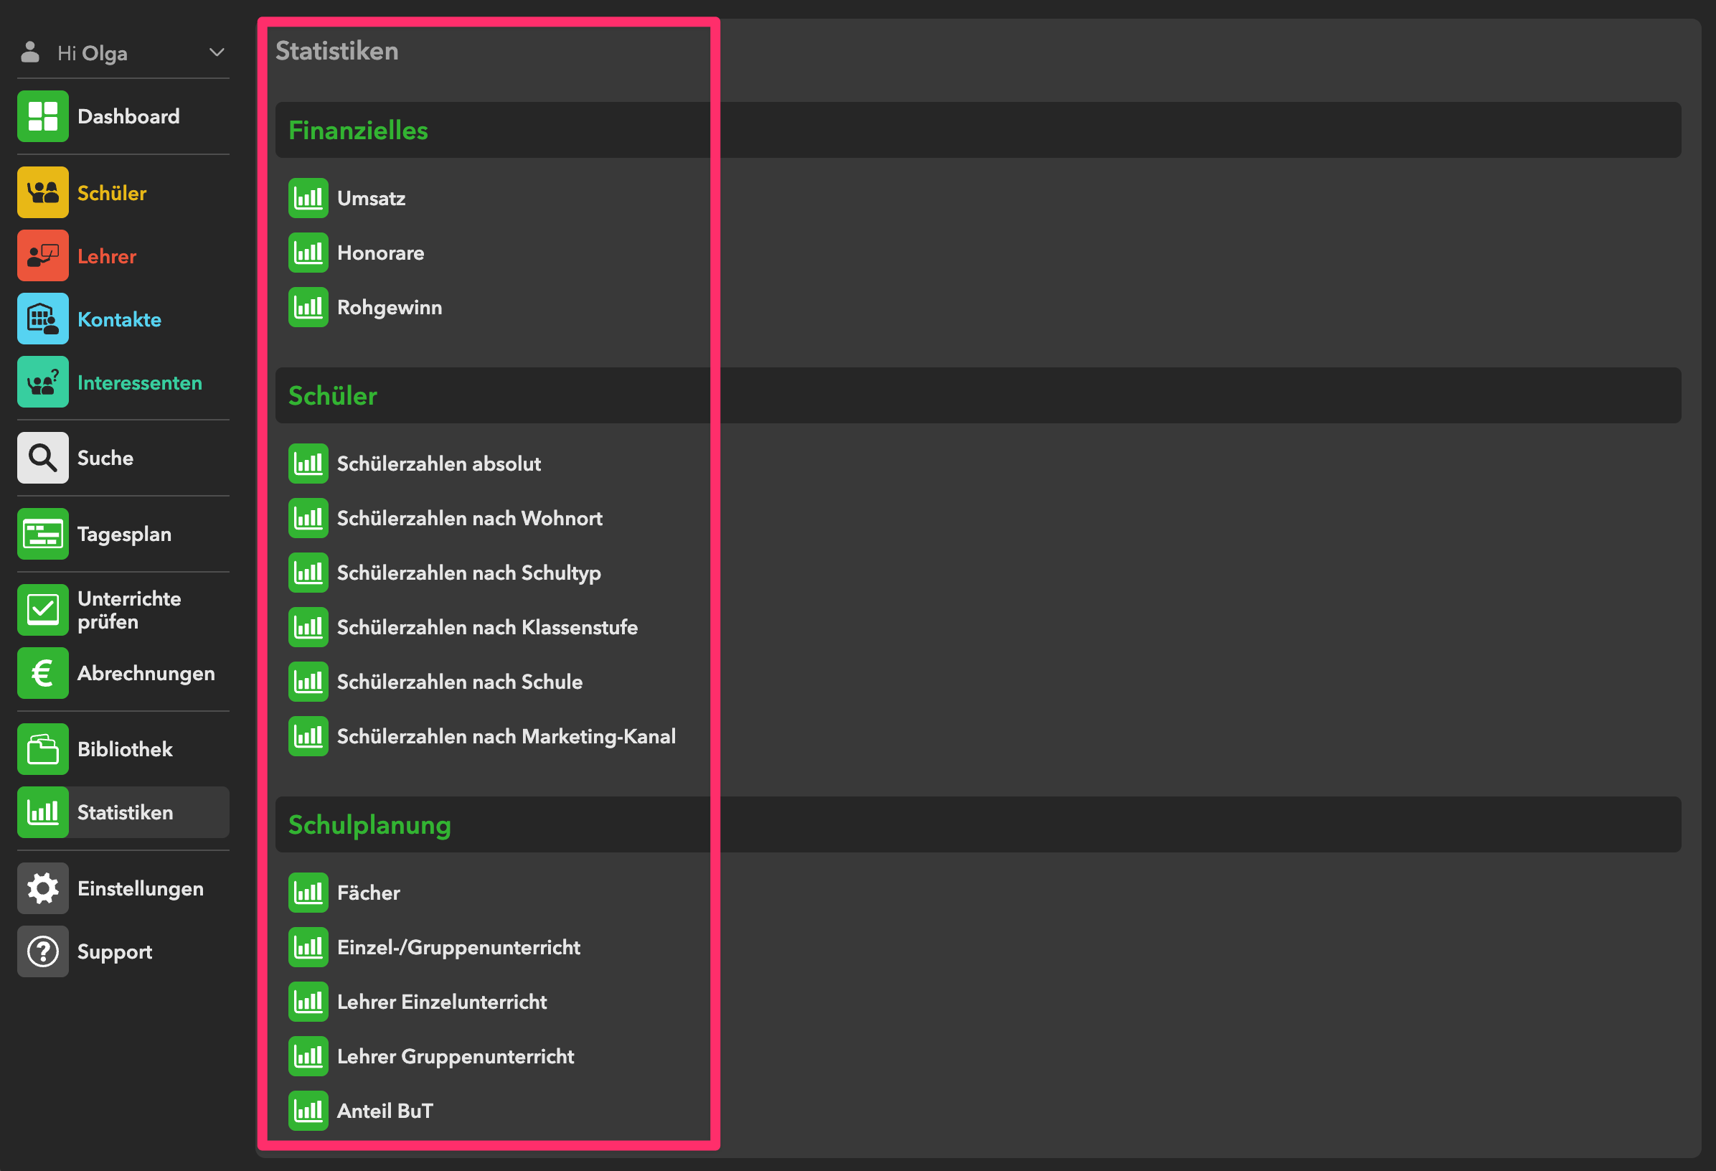Open Schülerzahlen nach Marketing-Kanal
1716x1171 pixels.
tap(506, 736)
